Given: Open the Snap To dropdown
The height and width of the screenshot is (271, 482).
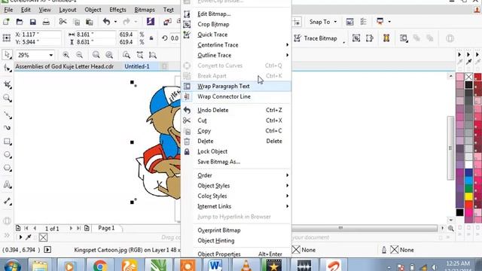Looking at the screenshot, I should click(x=323, y=22).
